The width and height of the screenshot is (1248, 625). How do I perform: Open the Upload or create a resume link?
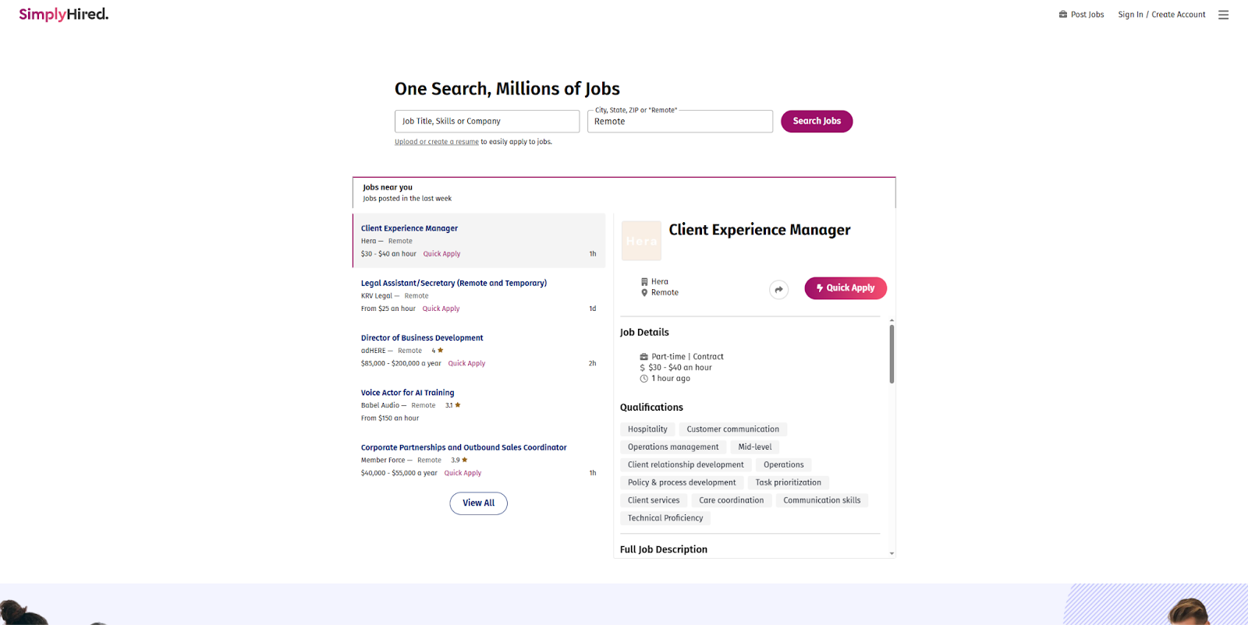tap(437, 142)
